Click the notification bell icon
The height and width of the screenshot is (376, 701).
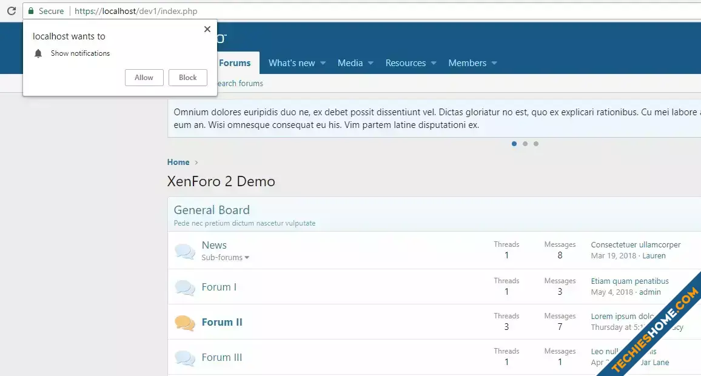[38, 53]
